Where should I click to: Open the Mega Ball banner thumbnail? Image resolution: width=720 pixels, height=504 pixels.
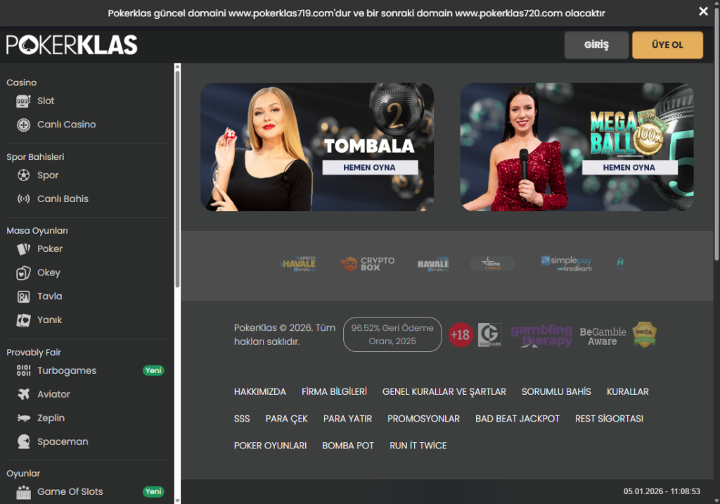577,146
